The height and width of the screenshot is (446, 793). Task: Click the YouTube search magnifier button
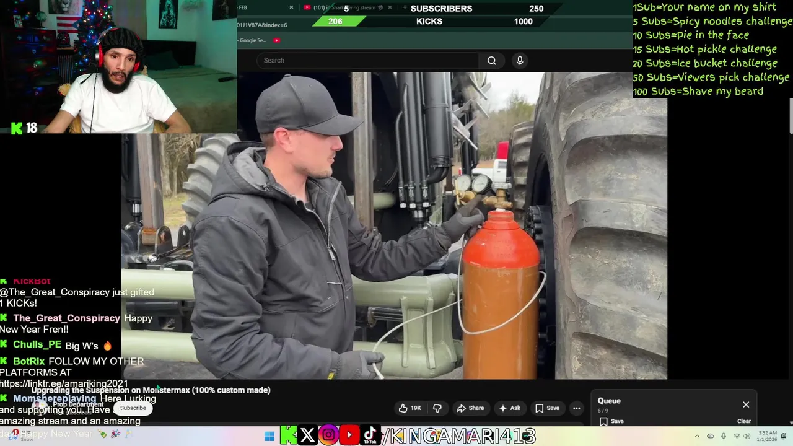(491, 60)
